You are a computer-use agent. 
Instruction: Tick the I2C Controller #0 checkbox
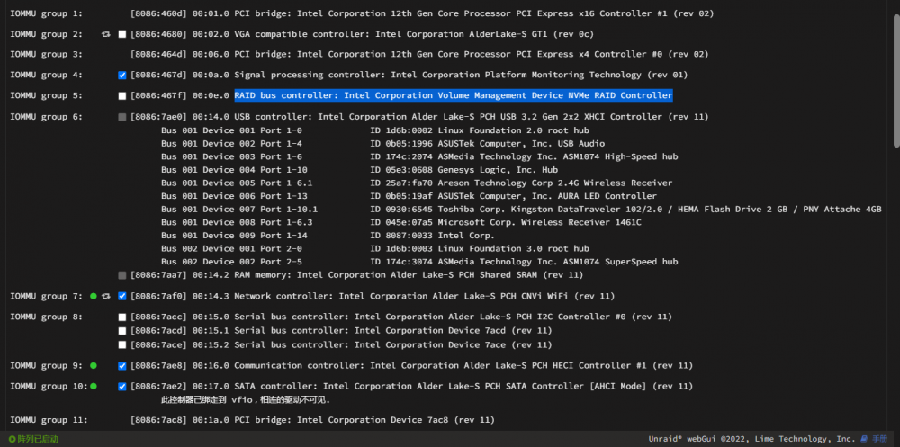click(x=122, y=317)
